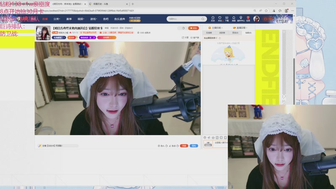This screenshot has width=336, height=189.
Task: Click the chat emoji icon
Action: 205,138
